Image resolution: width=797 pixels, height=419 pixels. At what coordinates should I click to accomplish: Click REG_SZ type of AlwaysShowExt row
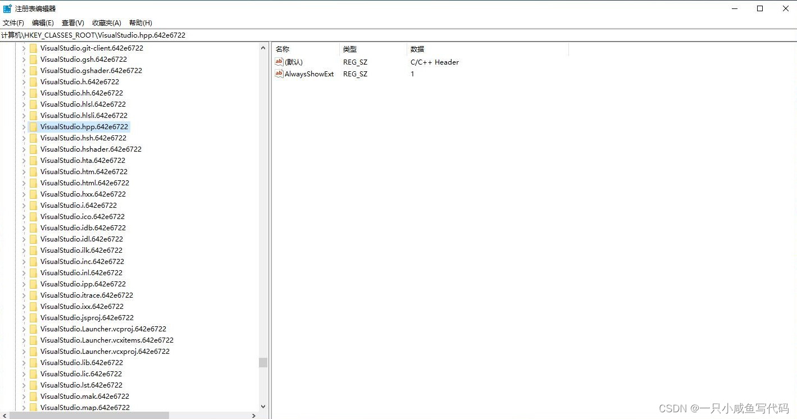point(356,74)
